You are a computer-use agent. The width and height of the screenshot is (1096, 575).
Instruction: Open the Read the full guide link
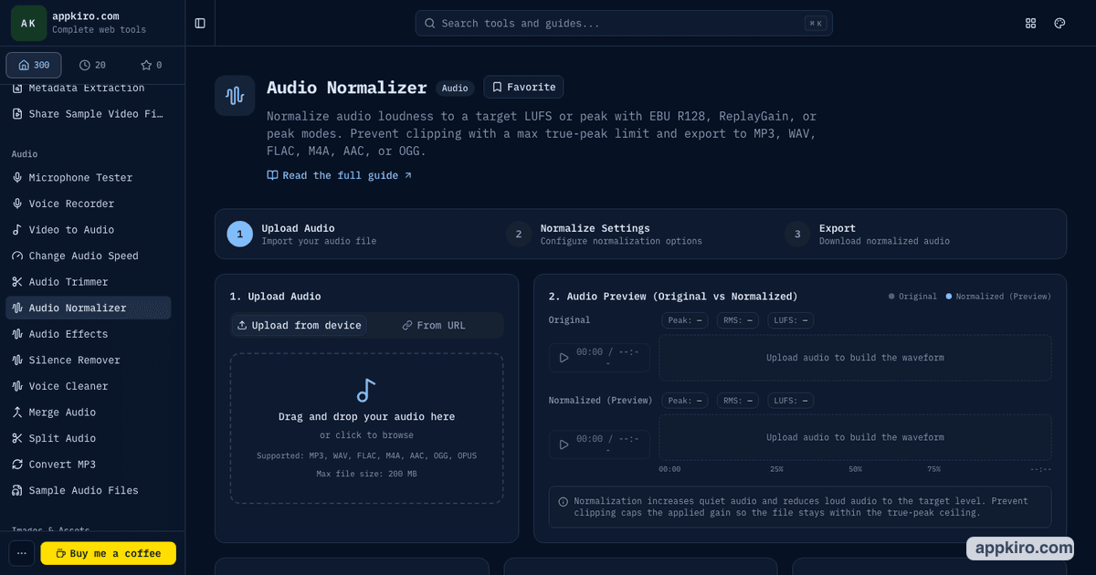tap(340, 175)
